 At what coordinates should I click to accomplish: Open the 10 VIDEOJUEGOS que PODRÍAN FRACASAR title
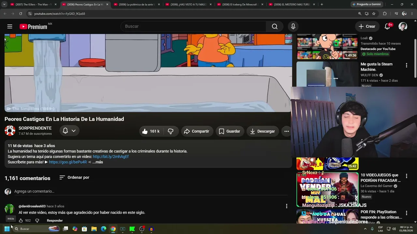[x=381, y=178]
